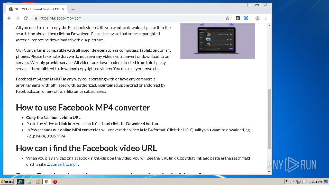Go forward with the browser arrow
The width and height of the screenshot is (329, 185).
coord(17,18)
